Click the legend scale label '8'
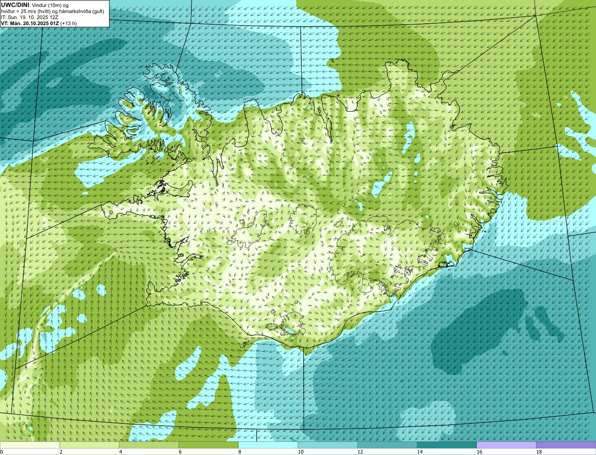Image resolution: width=596 pixels, height=455 pixels. click(x=240, y=452)
